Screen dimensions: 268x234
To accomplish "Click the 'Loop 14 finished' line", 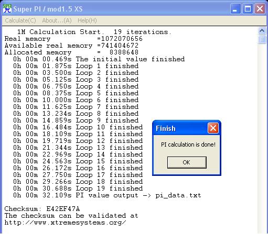I will [x=78, y=154].
